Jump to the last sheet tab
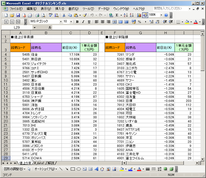Screen dimensions: 206x178 (x=15, y=163)
